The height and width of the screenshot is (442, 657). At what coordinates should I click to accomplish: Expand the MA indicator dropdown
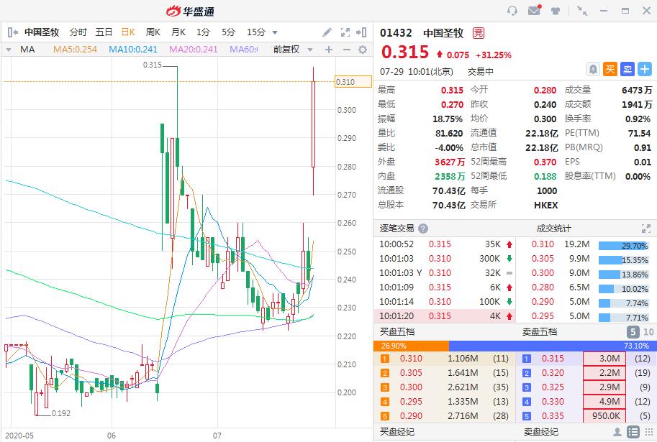[9, 50]
